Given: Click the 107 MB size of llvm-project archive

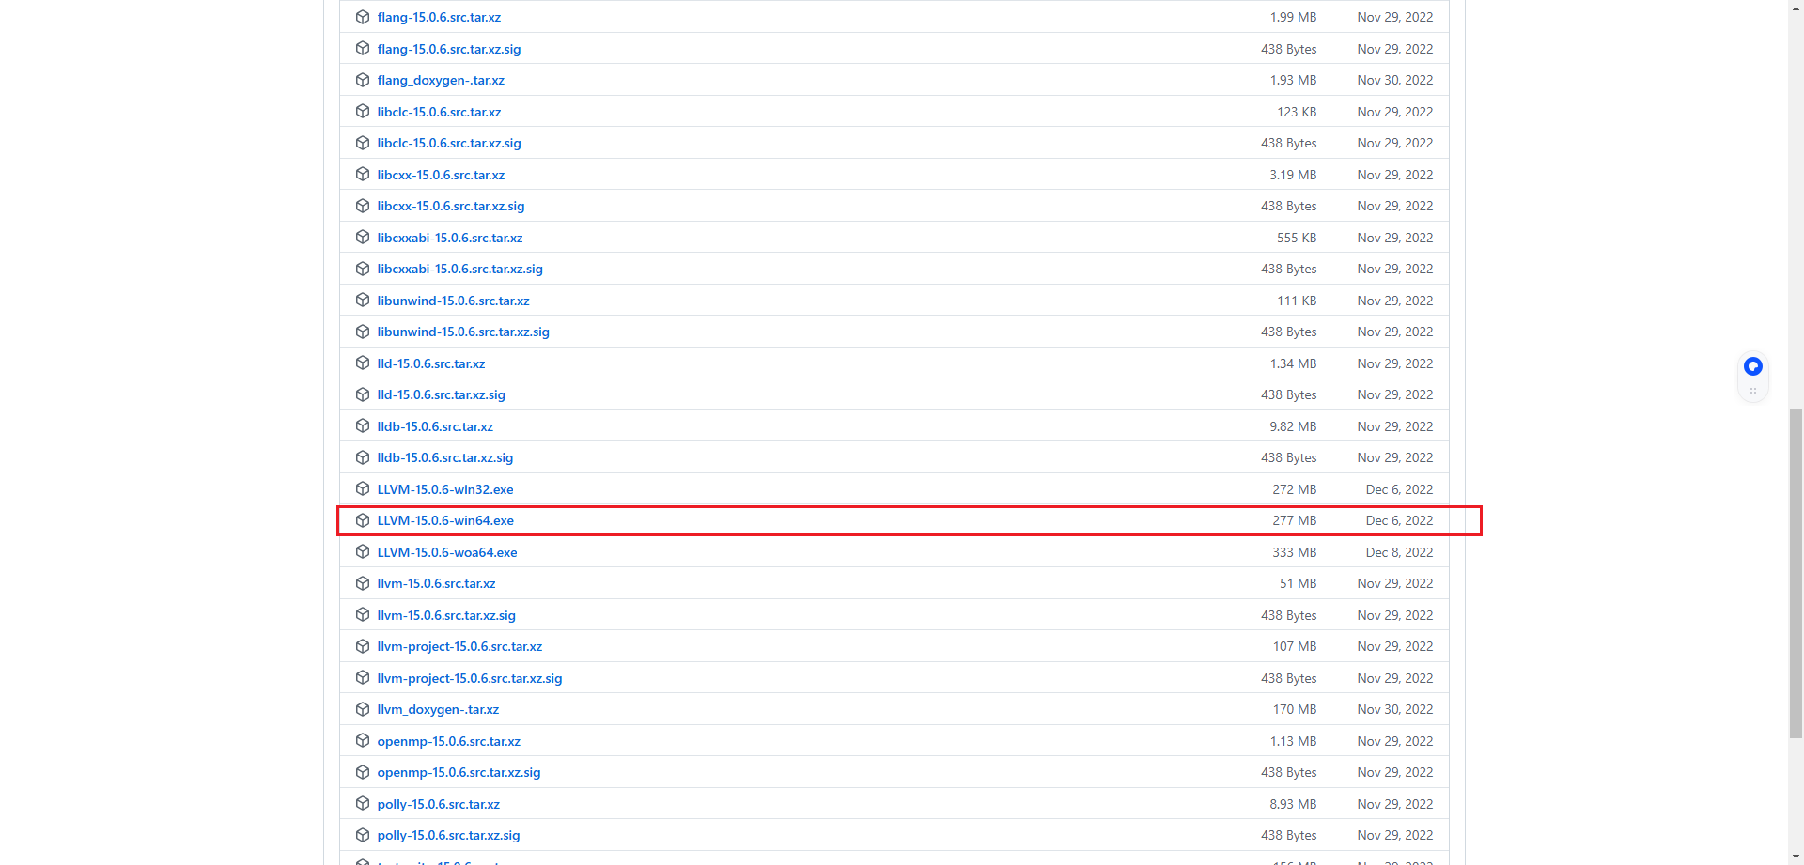Looking at the screenshot, I should (1295, 646).
